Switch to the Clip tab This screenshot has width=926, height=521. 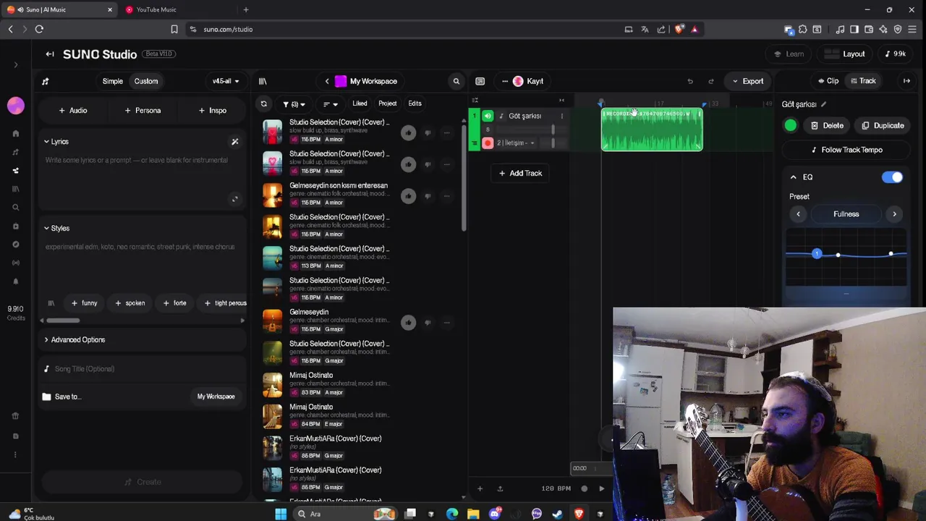click(x=828, y=81)
